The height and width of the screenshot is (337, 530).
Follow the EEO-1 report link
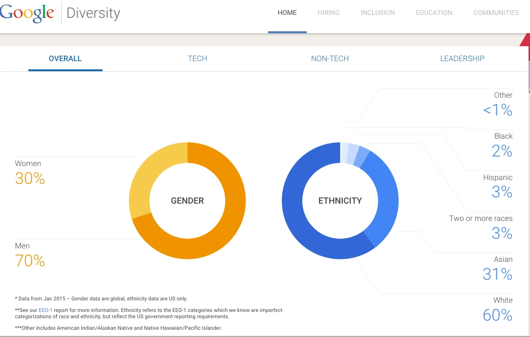pos(45,310)
